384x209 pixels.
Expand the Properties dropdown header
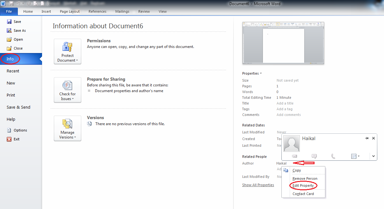[x=252, y=73]
